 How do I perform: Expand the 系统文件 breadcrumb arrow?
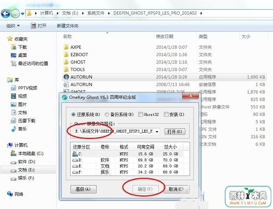(x=109, y=13)
